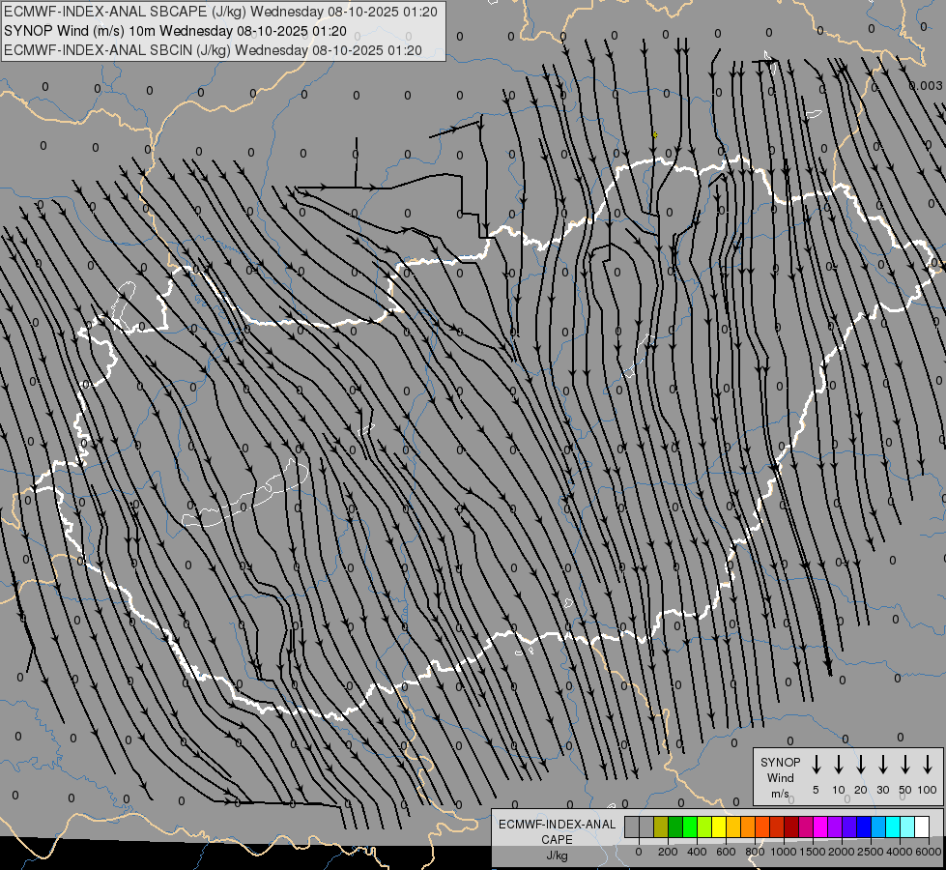The width and height of the screenshot is (946, 870).
Task: Pick the dark red CAPE legend swatch
Action: tap(791, 826)
